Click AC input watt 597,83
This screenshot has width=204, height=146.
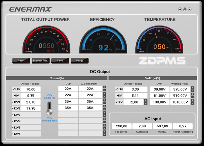(163, 126)
